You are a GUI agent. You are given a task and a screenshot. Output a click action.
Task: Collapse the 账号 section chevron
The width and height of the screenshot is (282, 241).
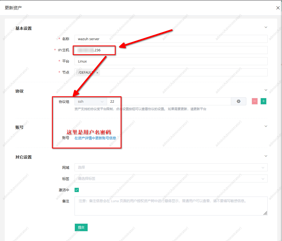[x=265, y=126]
